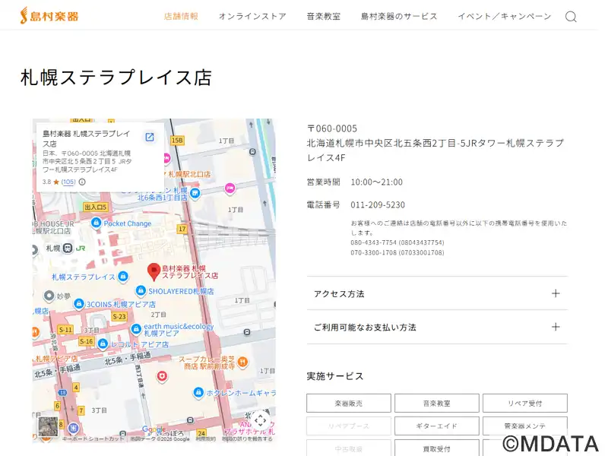Image resolution: width=608 pixels, height=456 pixels.
Task: Click the 3COINS 札幌アピア店 map marker
Action: [78, 304]
